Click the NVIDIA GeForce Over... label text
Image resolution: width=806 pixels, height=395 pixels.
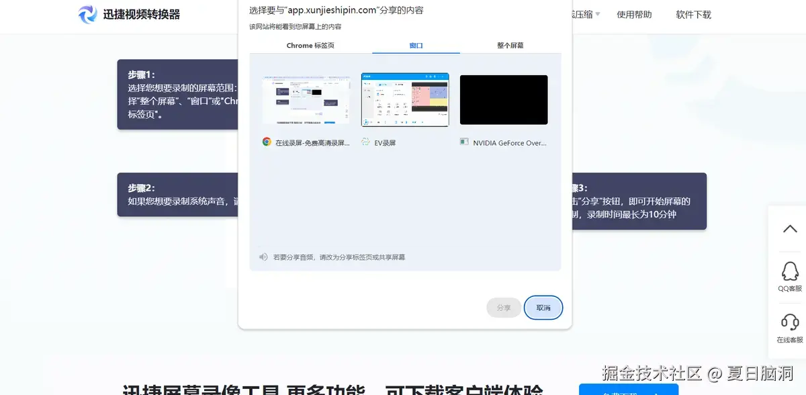510,142
